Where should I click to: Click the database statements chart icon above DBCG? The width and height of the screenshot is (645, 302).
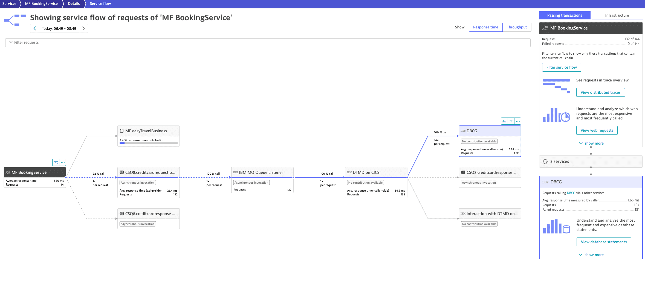click(504, 121)
